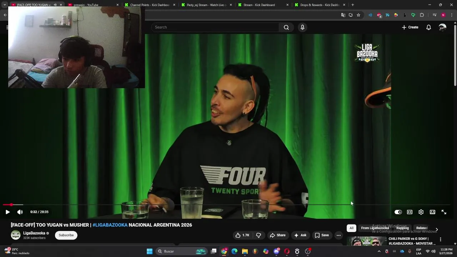
Task: Toggle closed captions on the video
Action: tap(410, 212)
